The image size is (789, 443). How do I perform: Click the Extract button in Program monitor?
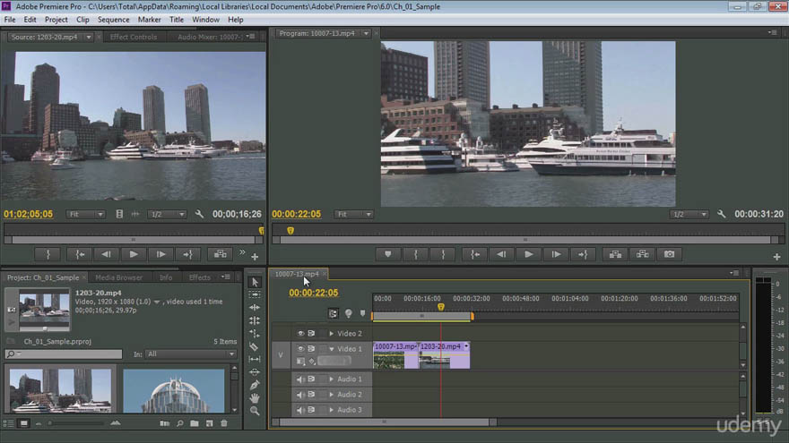[643, 254]
